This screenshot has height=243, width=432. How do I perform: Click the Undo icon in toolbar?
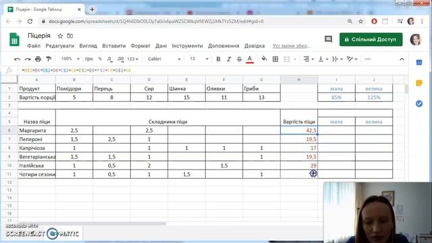(x=17, y=59)
